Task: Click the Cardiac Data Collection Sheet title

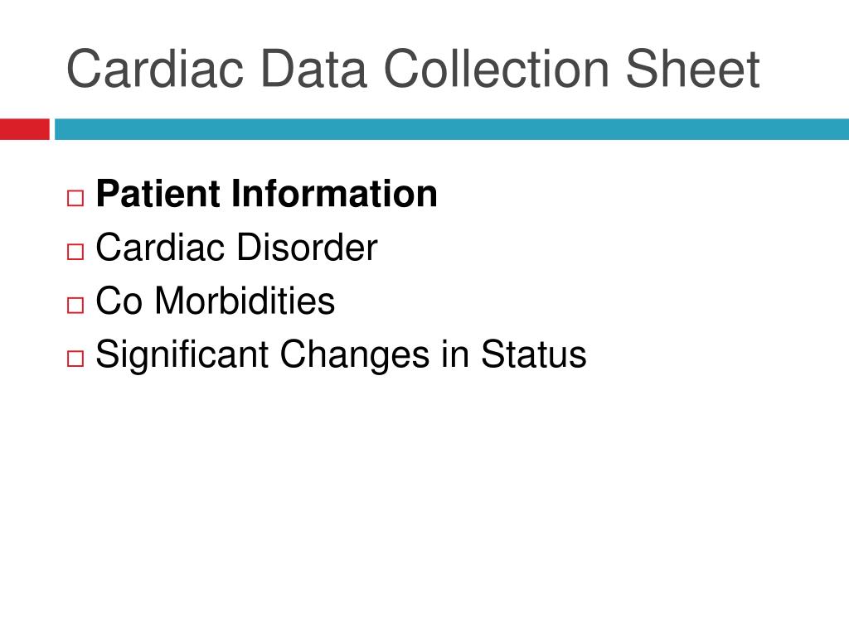Action: 413,68
